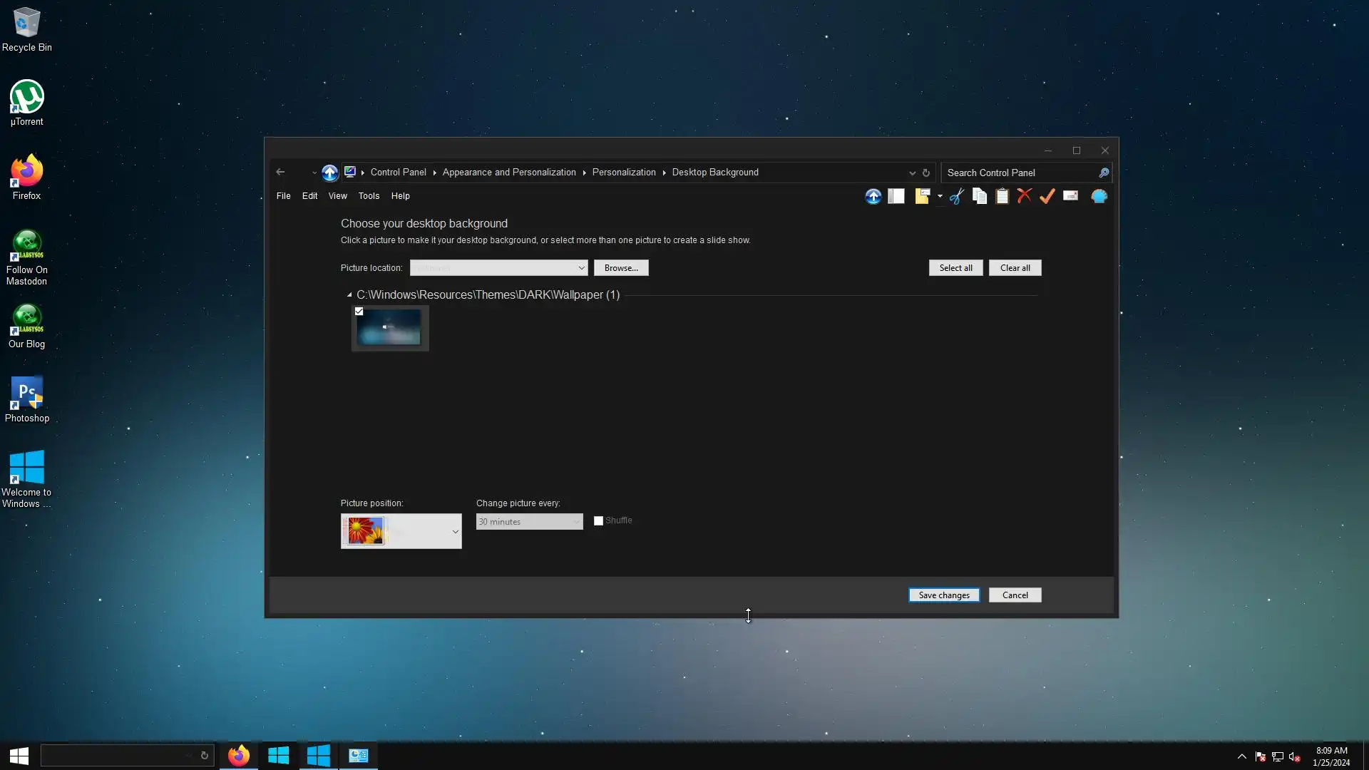Click the orange checkmark Properties icon
1369x770 pixels.
[1047, 196]
